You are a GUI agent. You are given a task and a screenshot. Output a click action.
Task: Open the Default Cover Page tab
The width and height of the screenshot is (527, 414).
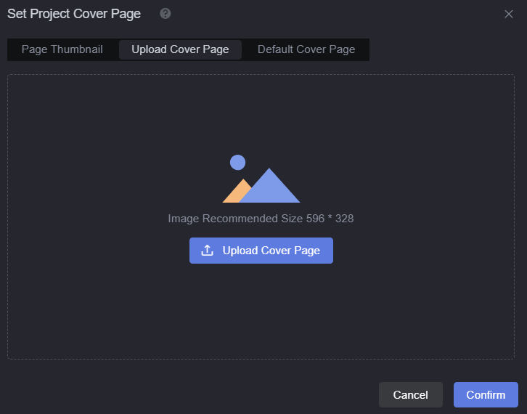click(x=306, y=49)
